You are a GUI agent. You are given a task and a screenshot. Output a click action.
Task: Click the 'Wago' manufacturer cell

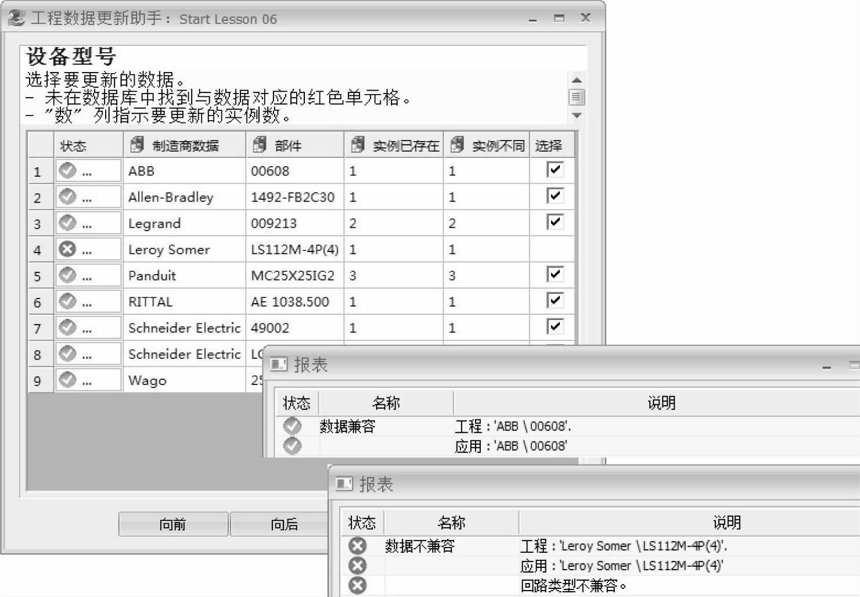[185, 380]
